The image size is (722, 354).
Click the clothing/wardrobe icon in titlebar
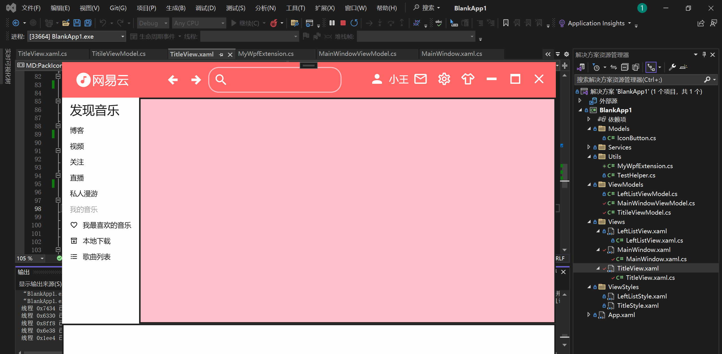pyautogui.click(x=468, y=79)
